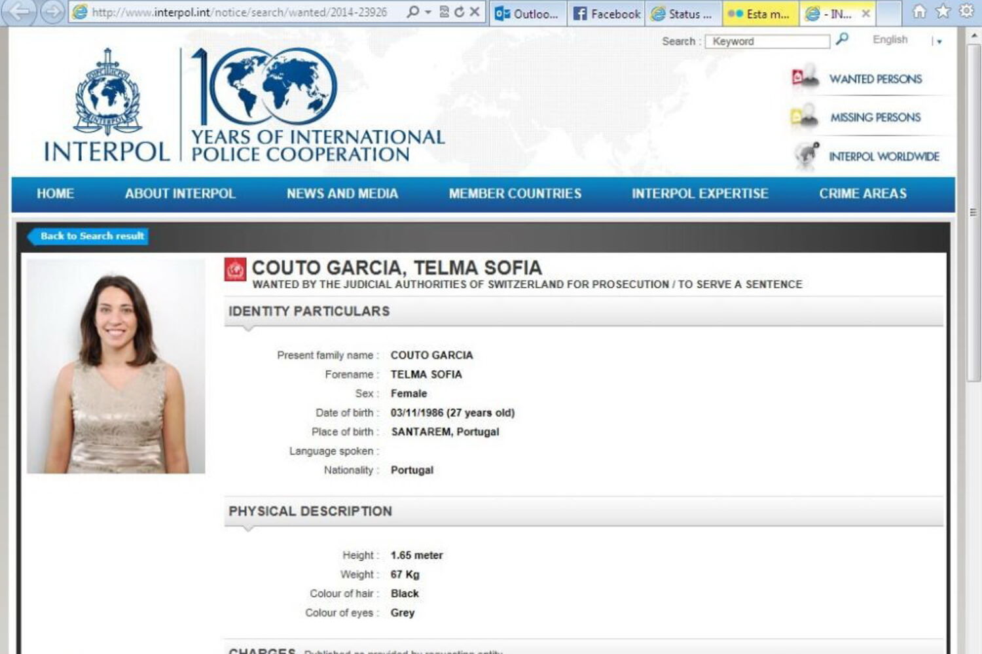The image size is (982, 654).
Task: Click the browser Forward arrow button
Action: (52, 12)
